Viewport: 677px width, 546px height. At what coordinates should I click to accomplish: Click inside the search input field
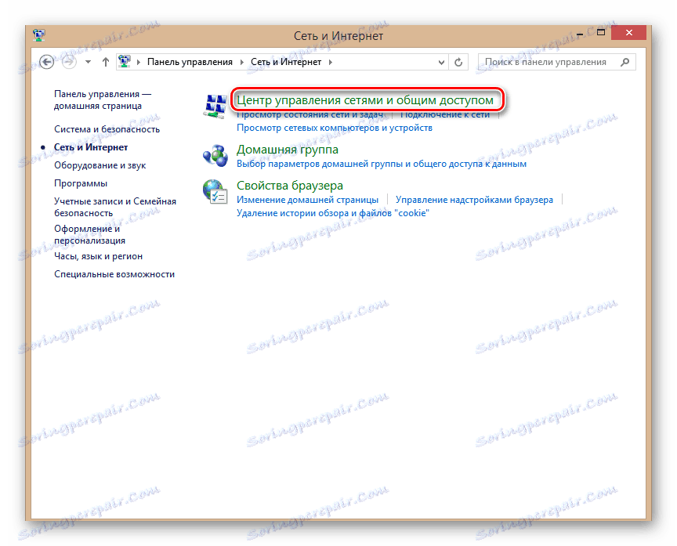[x=548, y=61]
